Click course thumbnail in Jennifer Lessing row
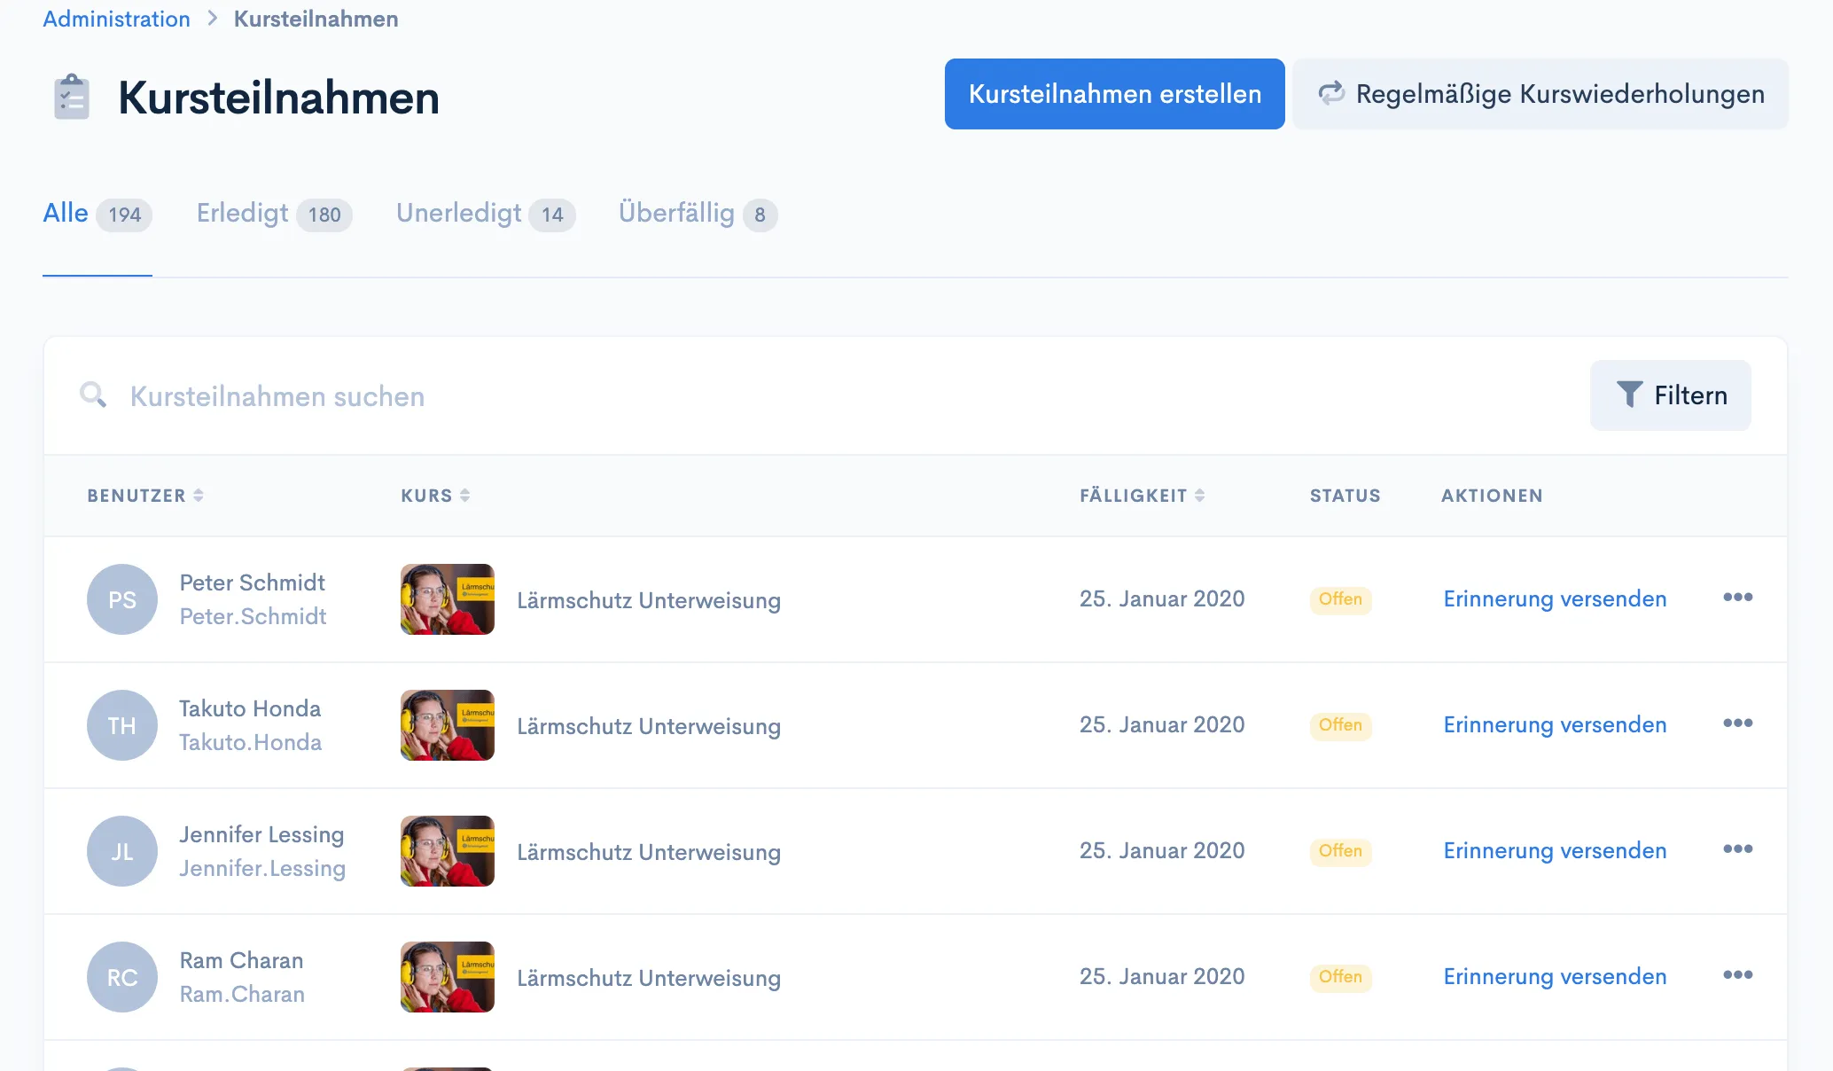Screen dimensions: 1833x1071 [x=448, y=851]
